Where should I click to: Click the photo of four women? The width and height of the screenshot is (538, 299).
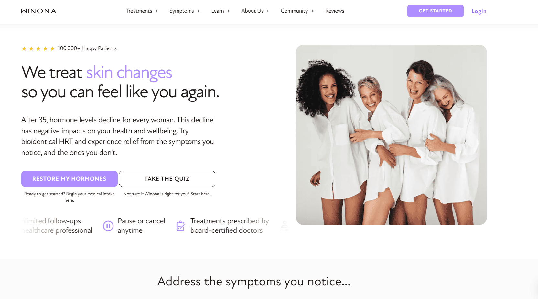(391, 135)
